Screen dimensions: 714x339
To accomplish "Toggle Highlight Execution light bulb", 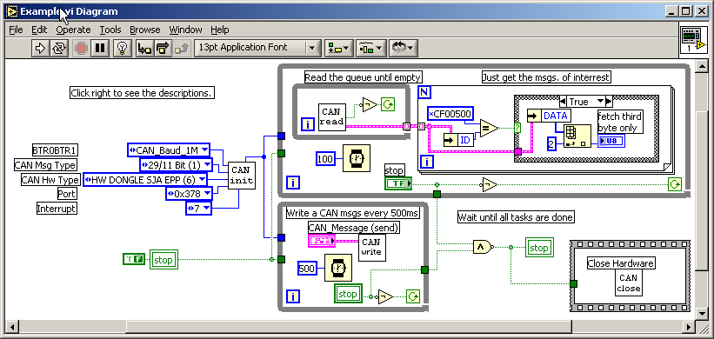I will 122,48.
